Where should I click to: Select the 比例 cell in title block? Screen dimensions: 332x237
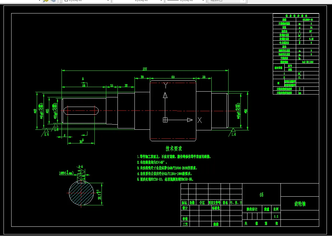[x=276, y=209]
